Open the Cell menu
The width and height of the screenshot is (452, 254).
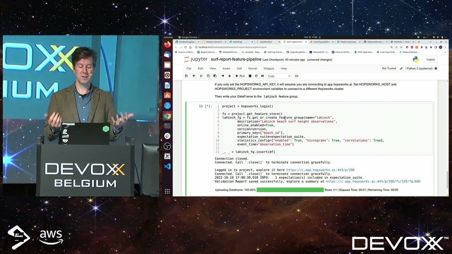pyautogui.click(x=239, y=68)
